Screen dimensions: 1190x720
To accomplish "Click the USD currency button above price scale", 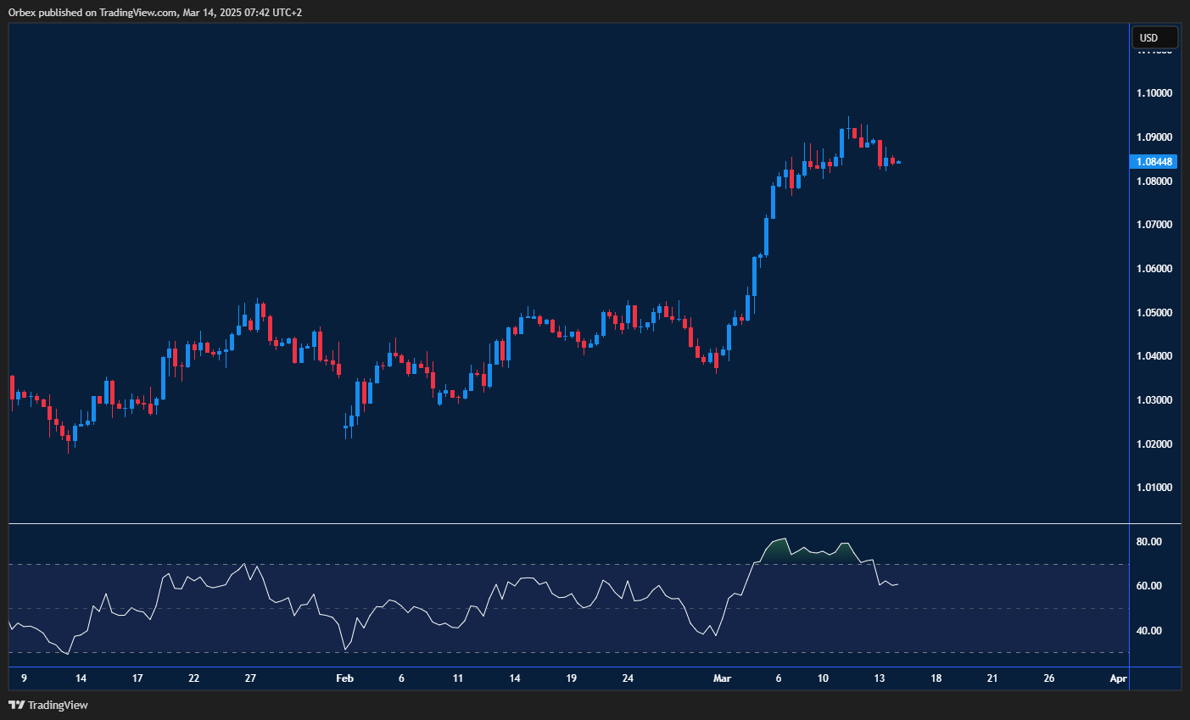I will click(1154, 36).
